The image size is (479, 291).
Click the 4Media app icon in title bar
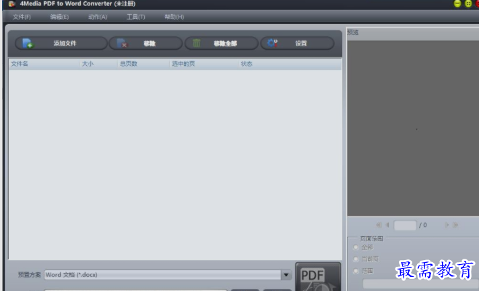11,3
